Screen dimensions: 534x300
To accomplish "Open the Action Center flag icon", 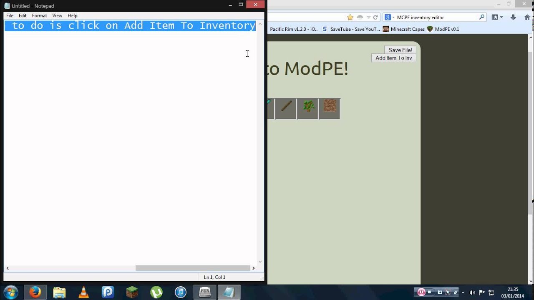I will tap(482, 292).
